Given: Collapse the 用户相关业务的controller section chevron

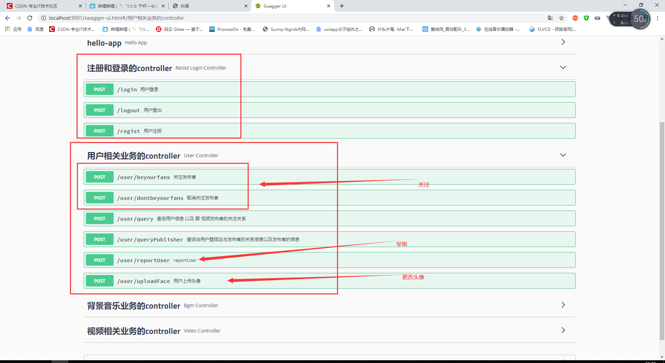Looking at the screenshot, I should click(x=563, y=155).
